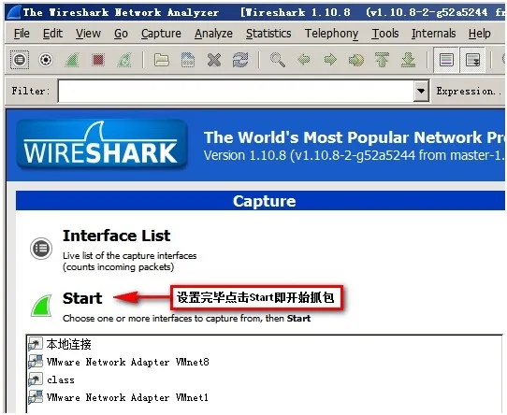The width and height of the screenshot is (507, 415).
Task: Open the interface list toolbar icon
Action: 20,60
